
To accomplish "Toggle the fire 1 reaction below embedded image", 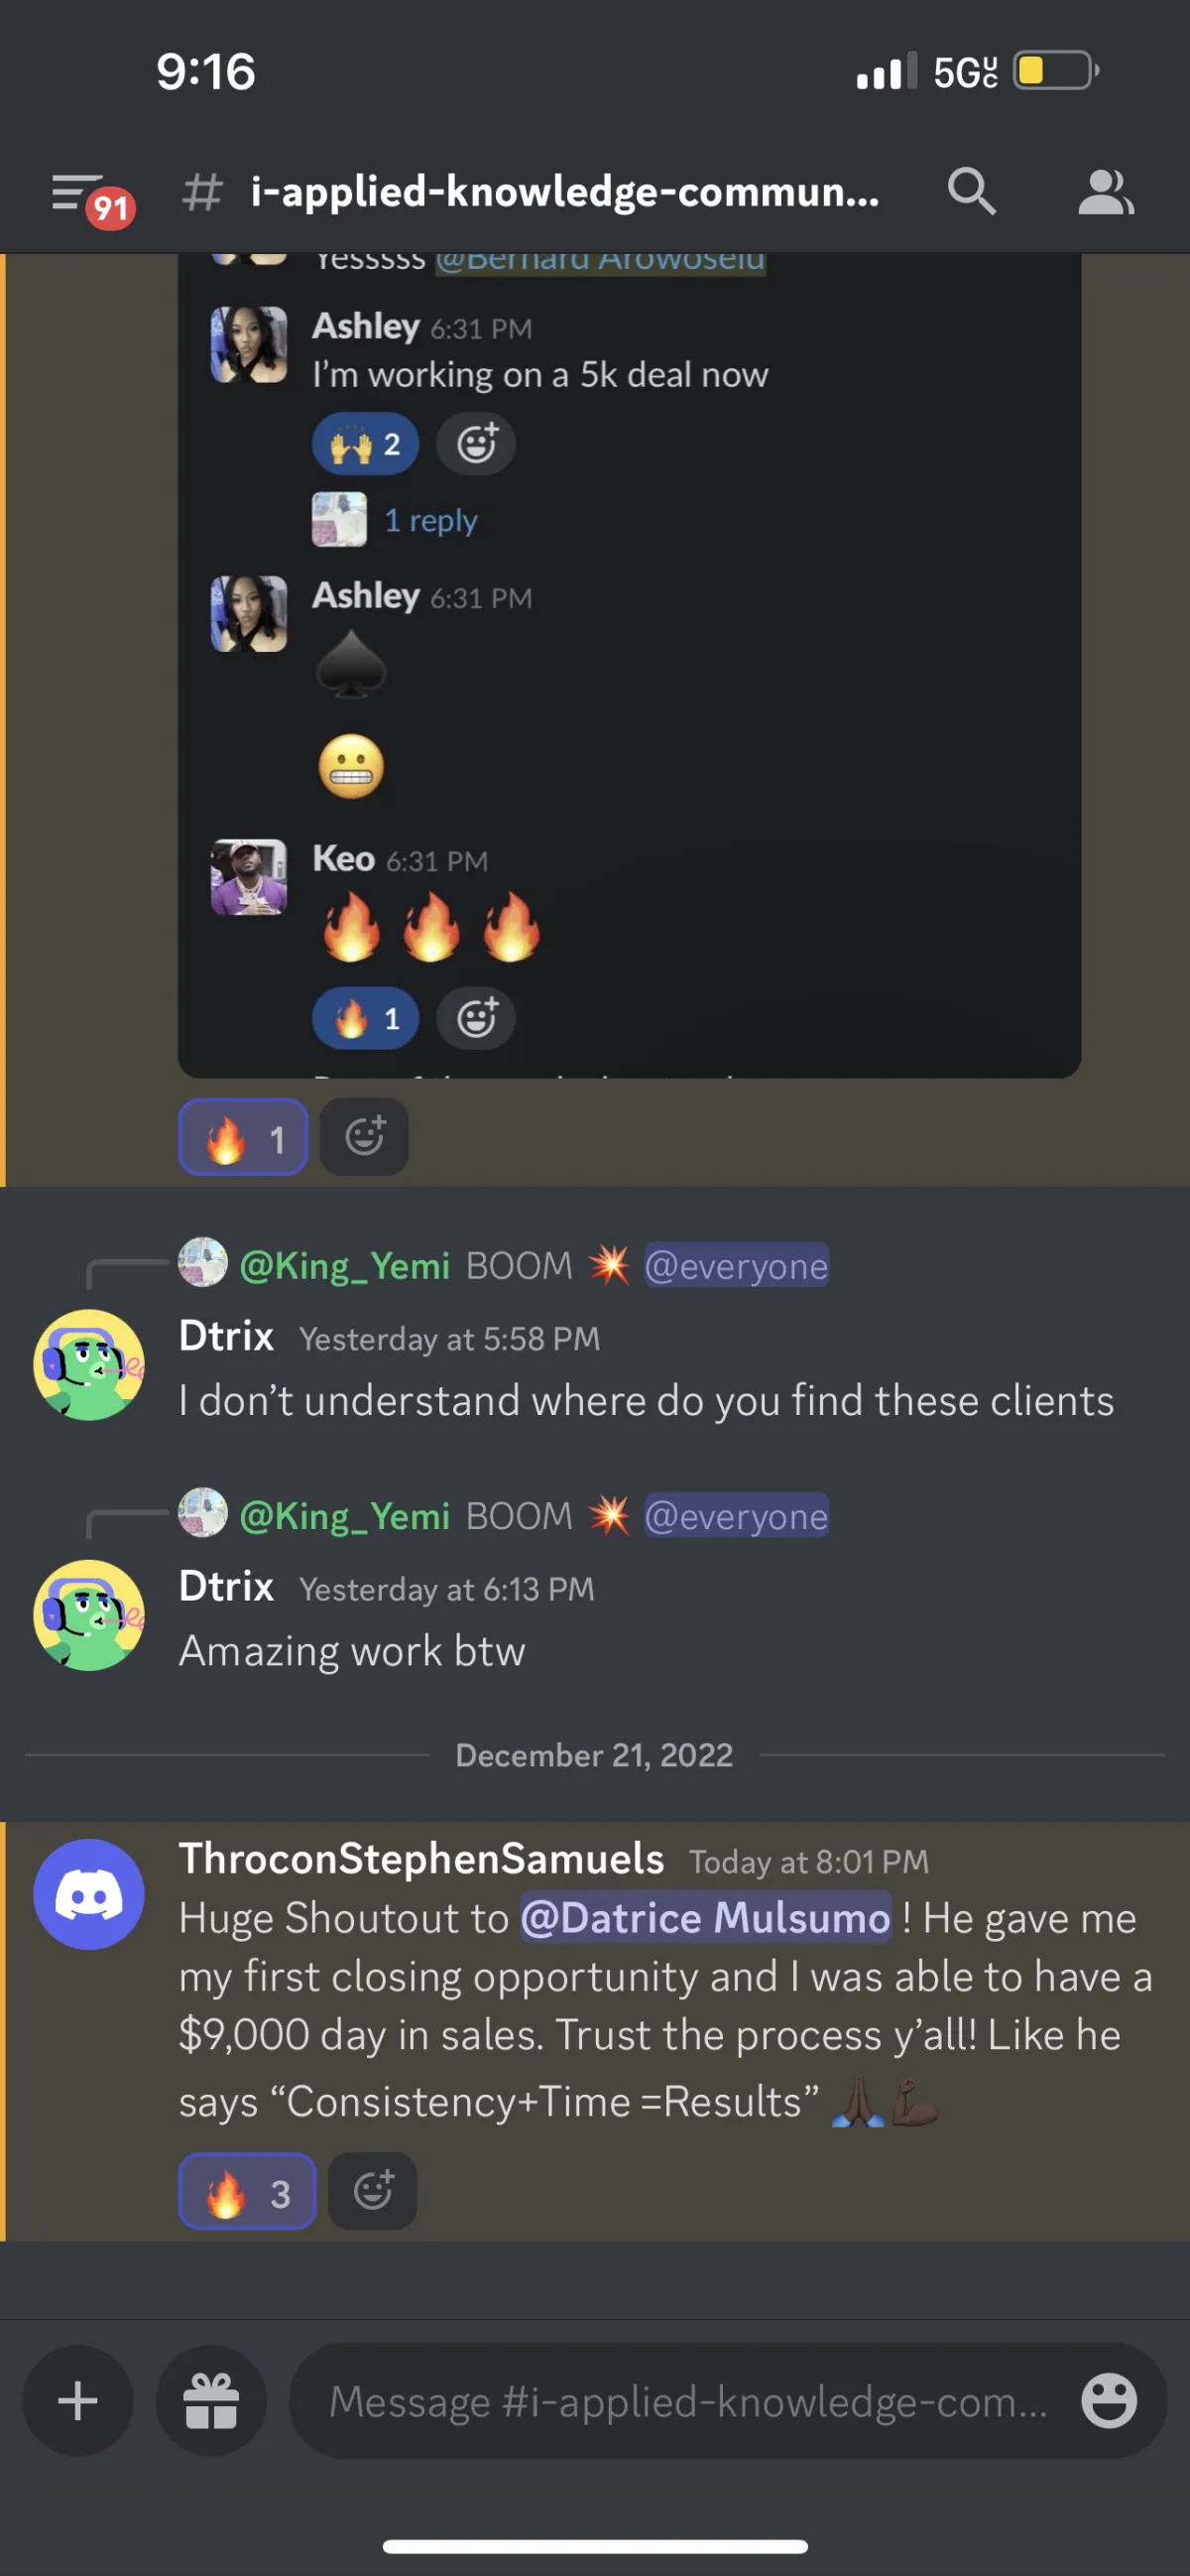I will (x=244, y=1136).
